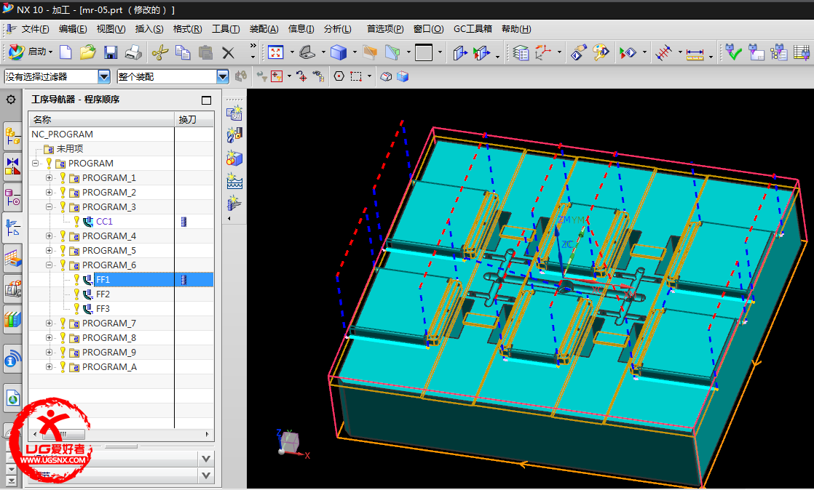814x490 pixels.
Task: Click the blue shaded cube rendering icon
Action: pyautogui.click(x=339, y=52)
